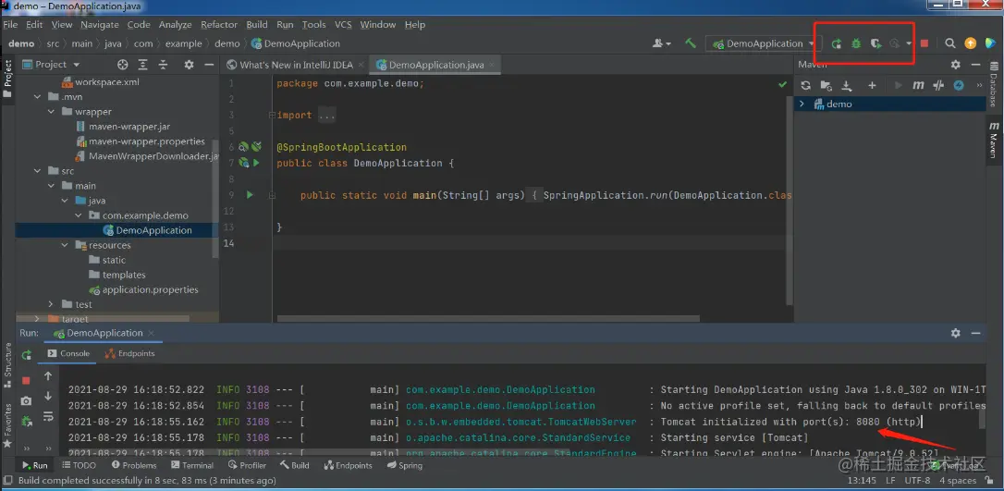
Task: Toggle soft-wrap in Run console
Action: click(x=48, y=417)
